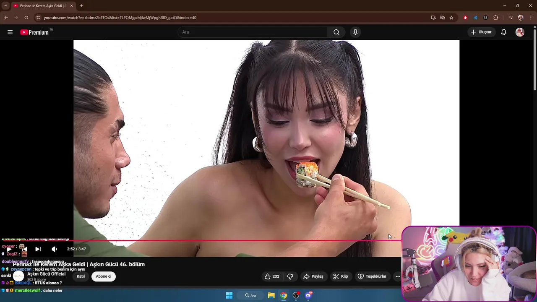Open OBS Studio from the taskbar

296,295
